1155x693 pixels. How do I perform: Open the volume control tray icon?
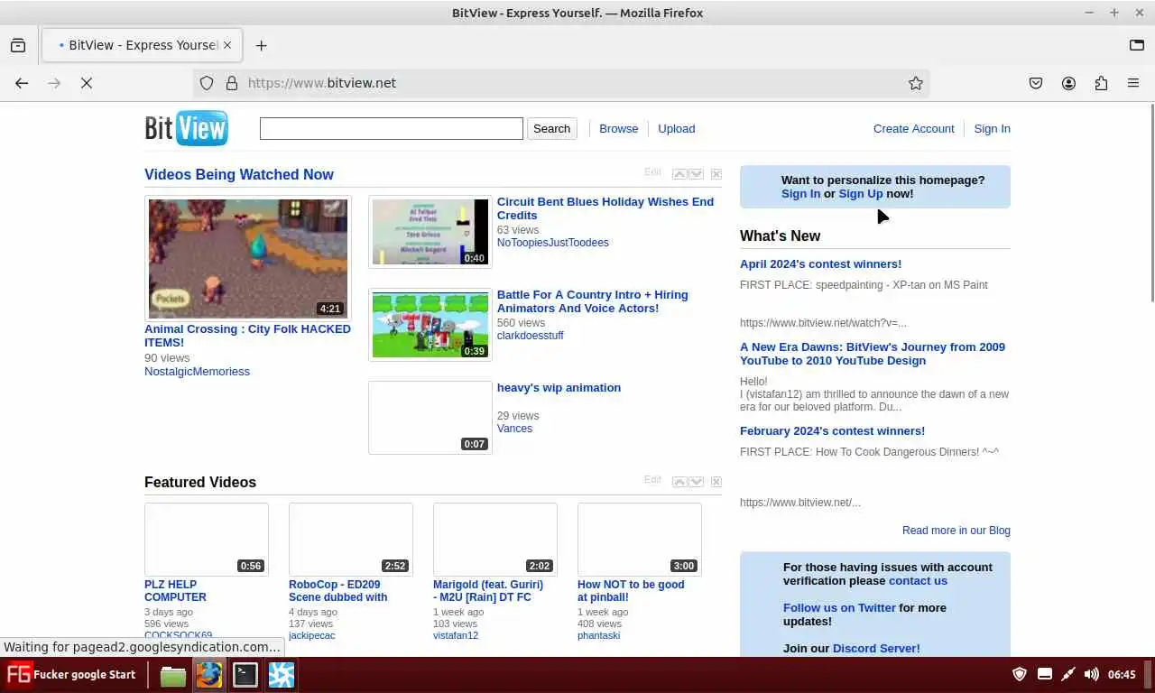1091,674
